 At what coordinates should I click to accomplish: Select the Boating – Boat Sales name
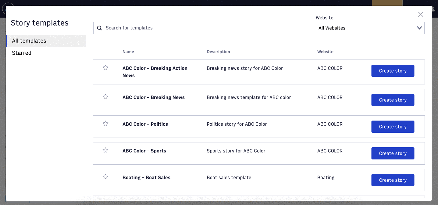(146, 178)
